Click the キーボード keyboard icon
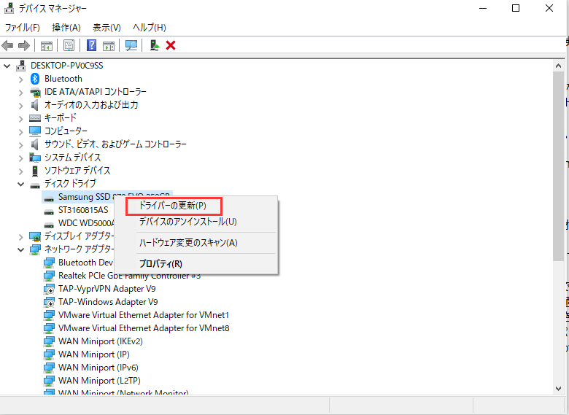The width and height of the screenshot is (569, 415). (x=35, y=118)
